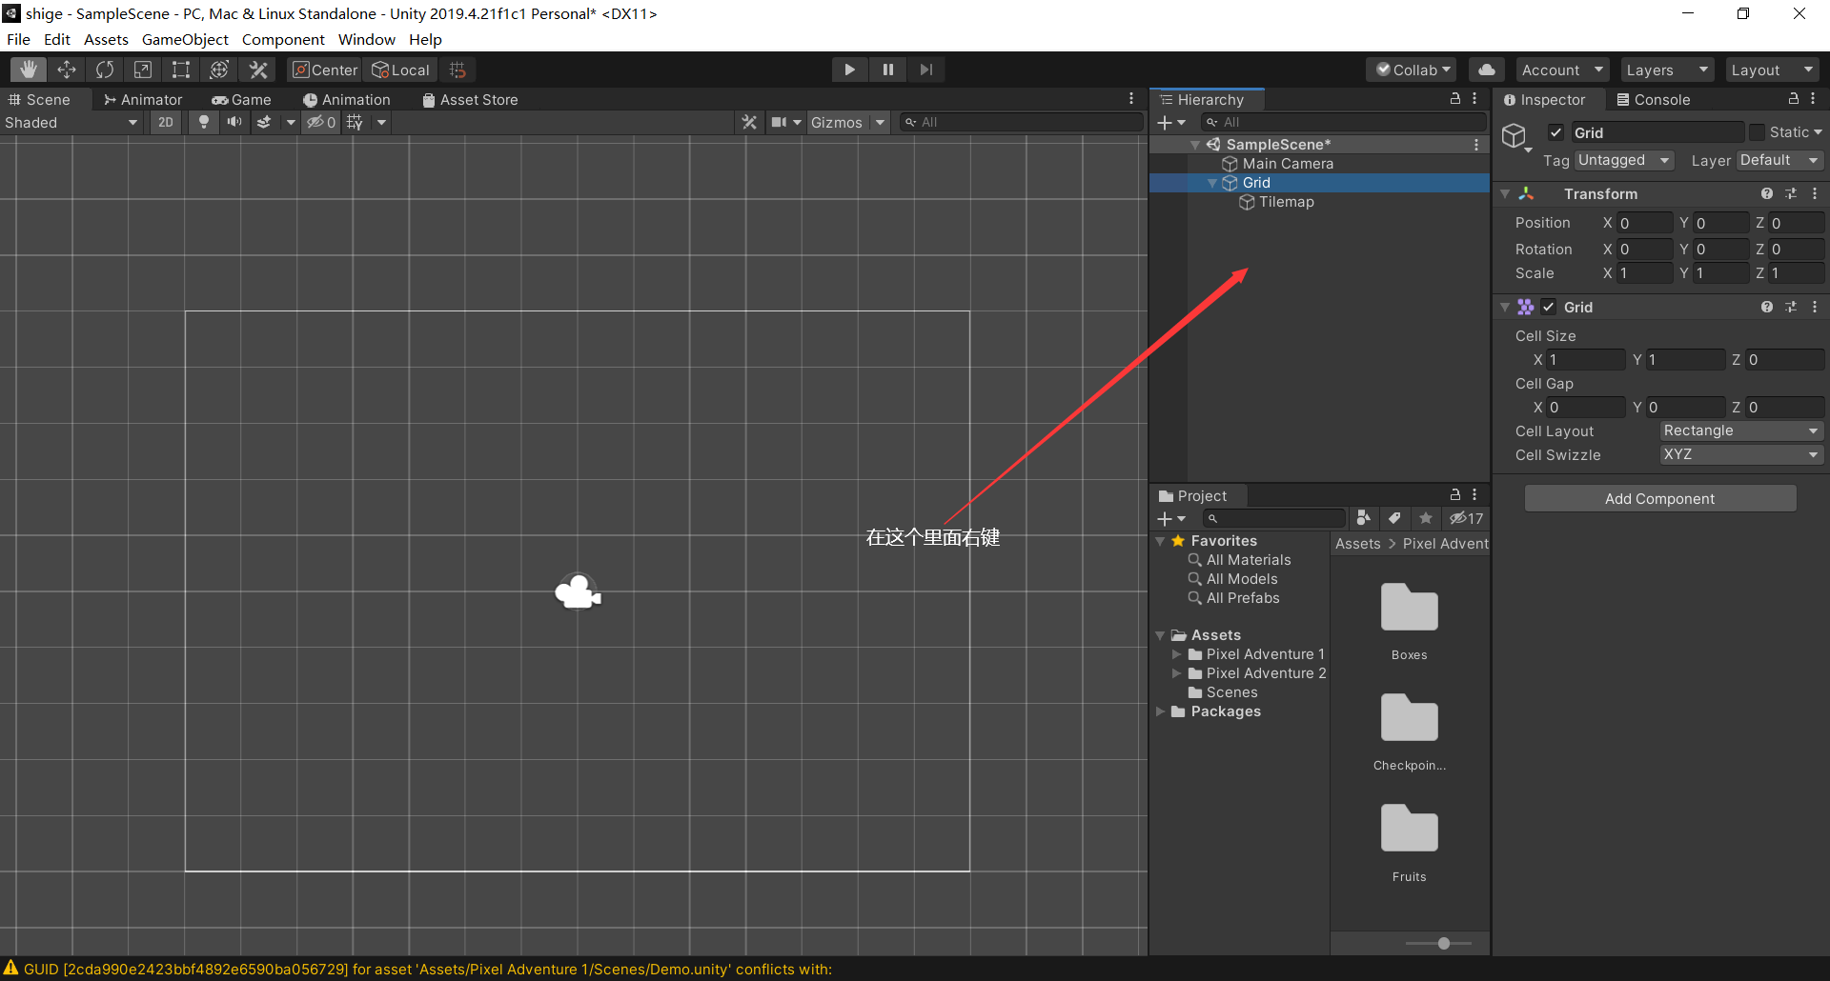Open the Account dropdown
Viewport: 1830px width, 981px height.
(1562, 70)
